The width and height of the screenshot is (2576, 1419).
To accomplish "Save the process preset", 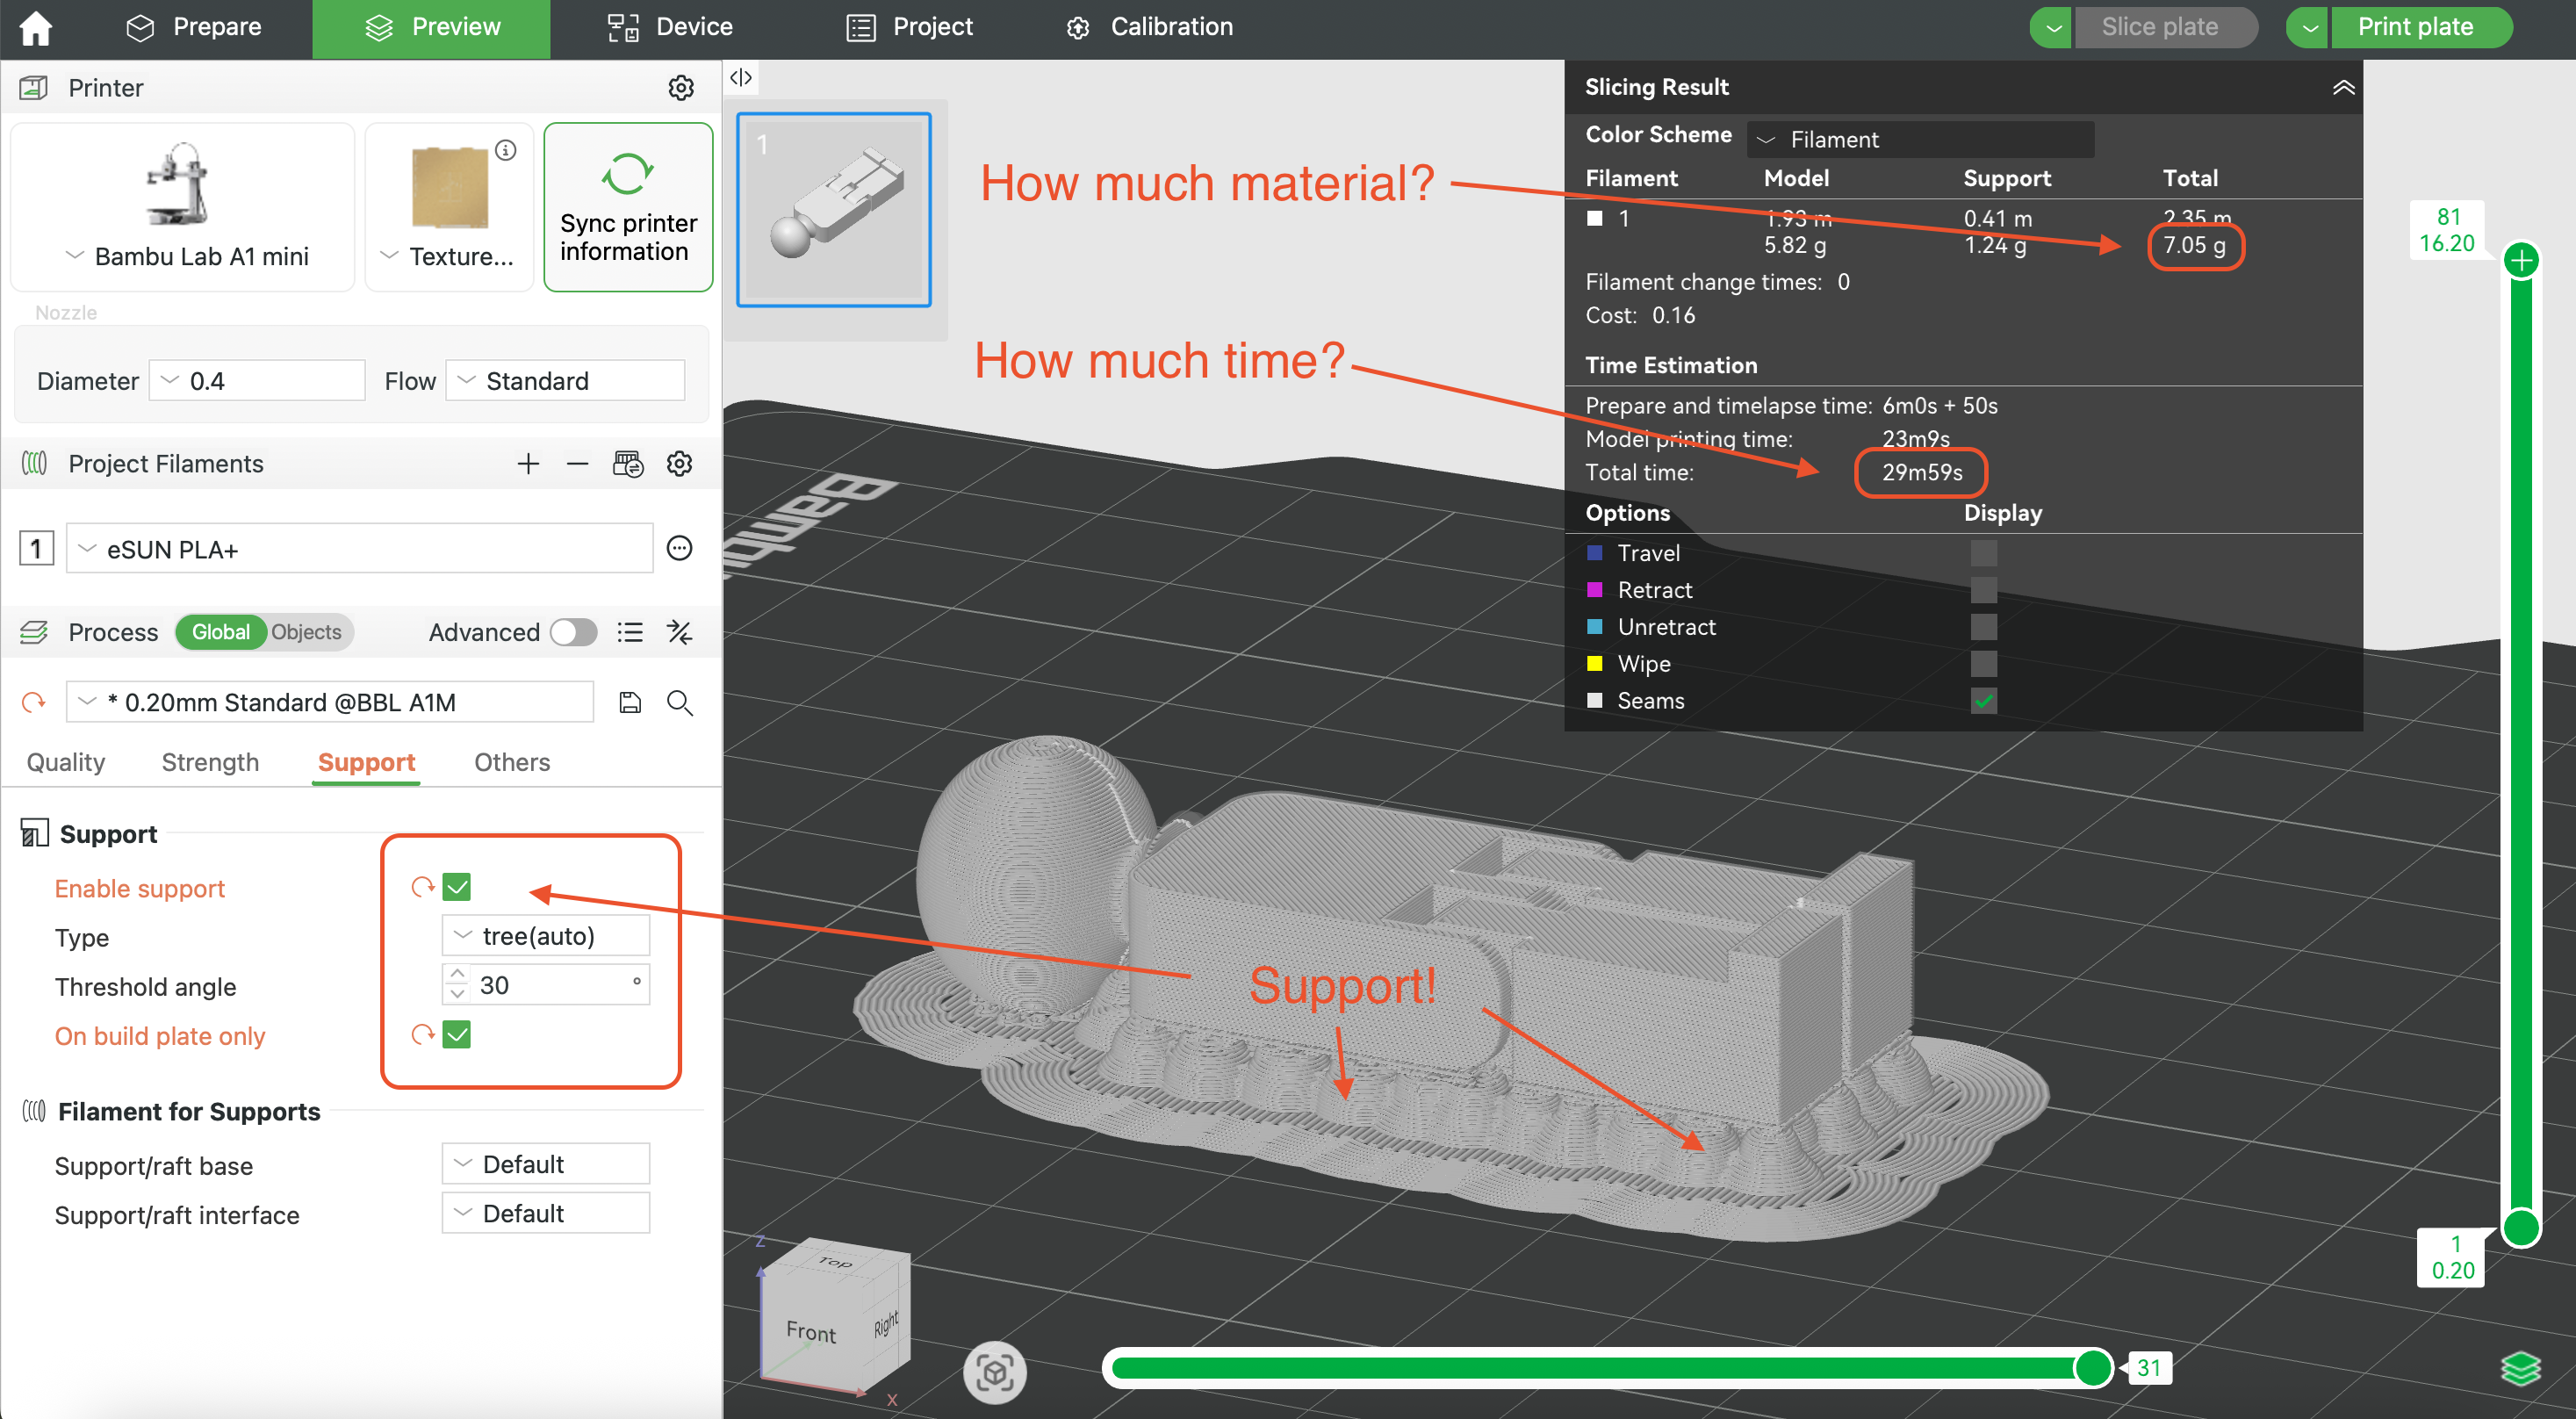I will 630,702.
